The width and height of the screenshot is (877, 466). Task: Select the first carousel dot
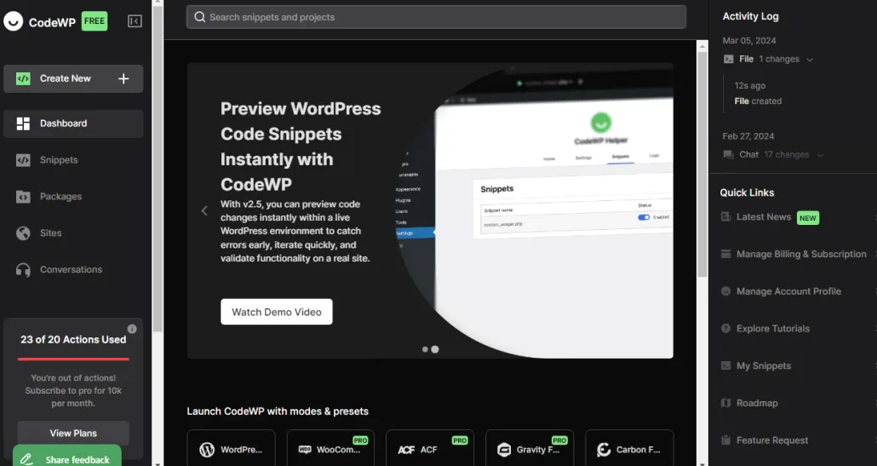425,349
